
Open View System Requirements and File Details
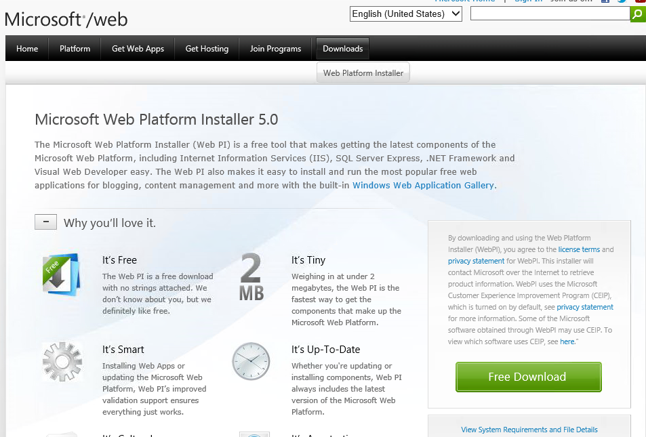[529, 429]
